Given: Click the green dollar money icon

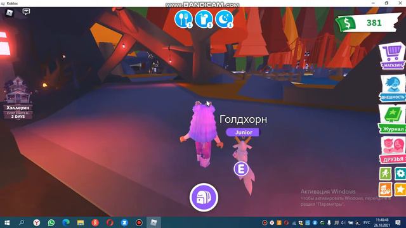Looking at the screenshot, I should [346, 23].
